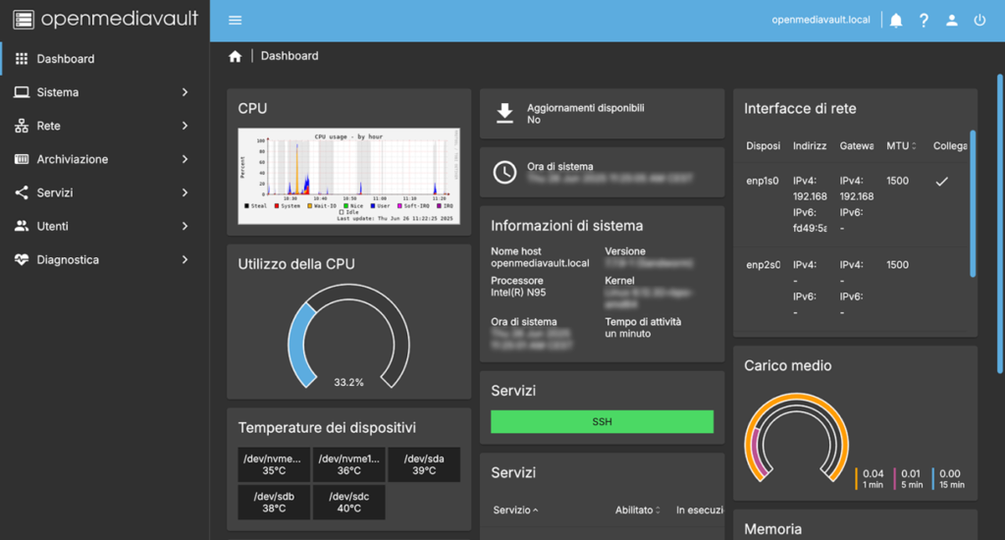Expand the Utenti submenu chevron
Screen dimensions: 1005x540
click(x=185, y=226)
